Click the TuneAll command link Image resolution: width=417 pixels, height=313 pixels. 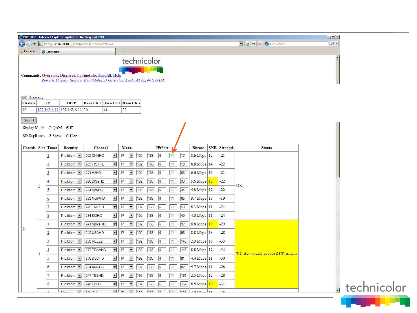coord(105,75)
